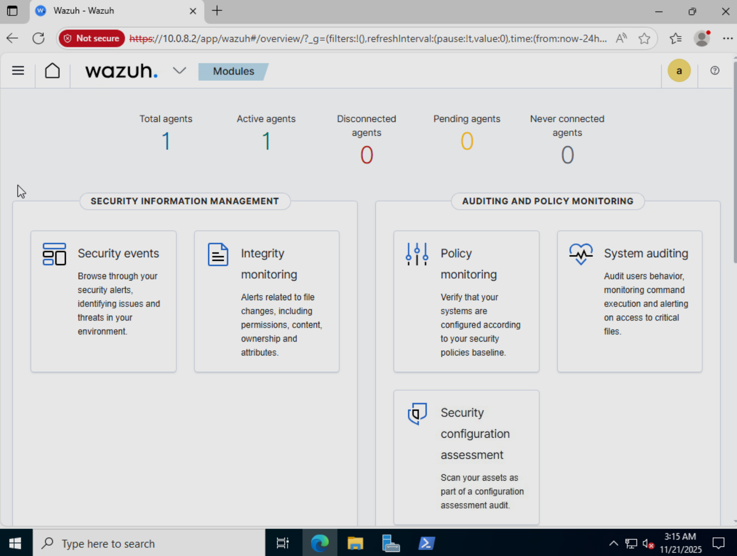This screenshot has width=737, height=556.
Task: Open the hamburger navigation menu
Action: point(18,71)
